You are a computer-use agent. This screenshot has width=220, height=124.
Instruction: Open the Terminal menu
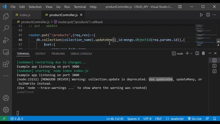coord(80,7)
